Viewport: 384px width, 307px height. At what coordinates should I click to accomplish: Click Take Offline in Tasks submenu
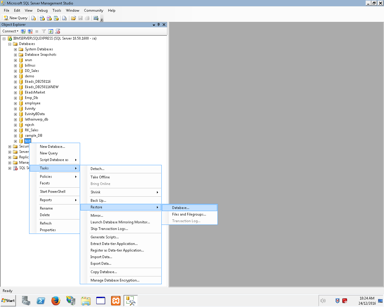(x=121, y=177)
